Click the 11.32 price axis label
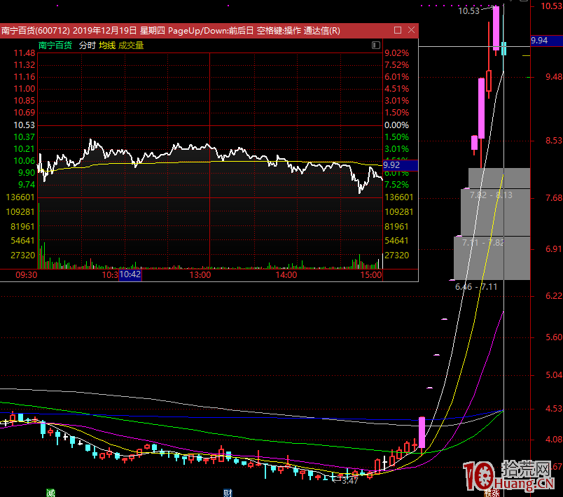Image resolution: width=563 pixels, height=497 pixels. coord(25,65)
